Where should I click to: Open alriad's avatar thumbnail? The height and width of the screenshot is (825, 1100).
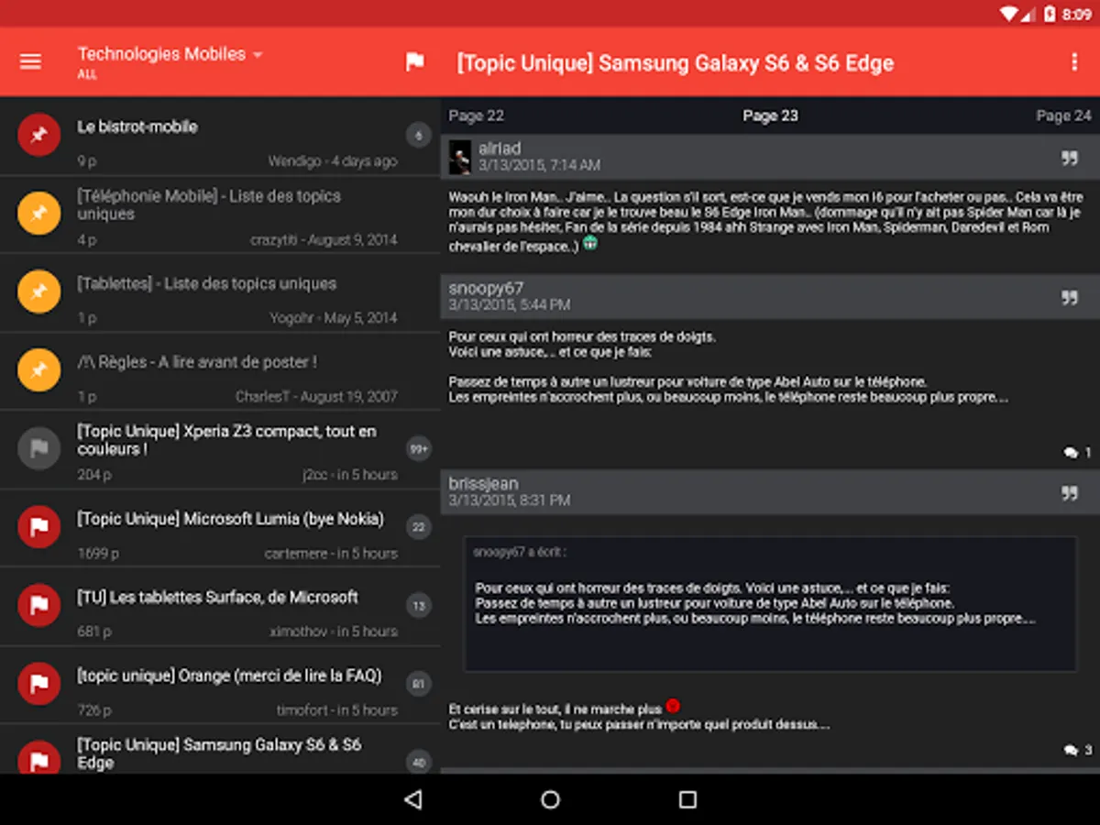pos(460,157)
